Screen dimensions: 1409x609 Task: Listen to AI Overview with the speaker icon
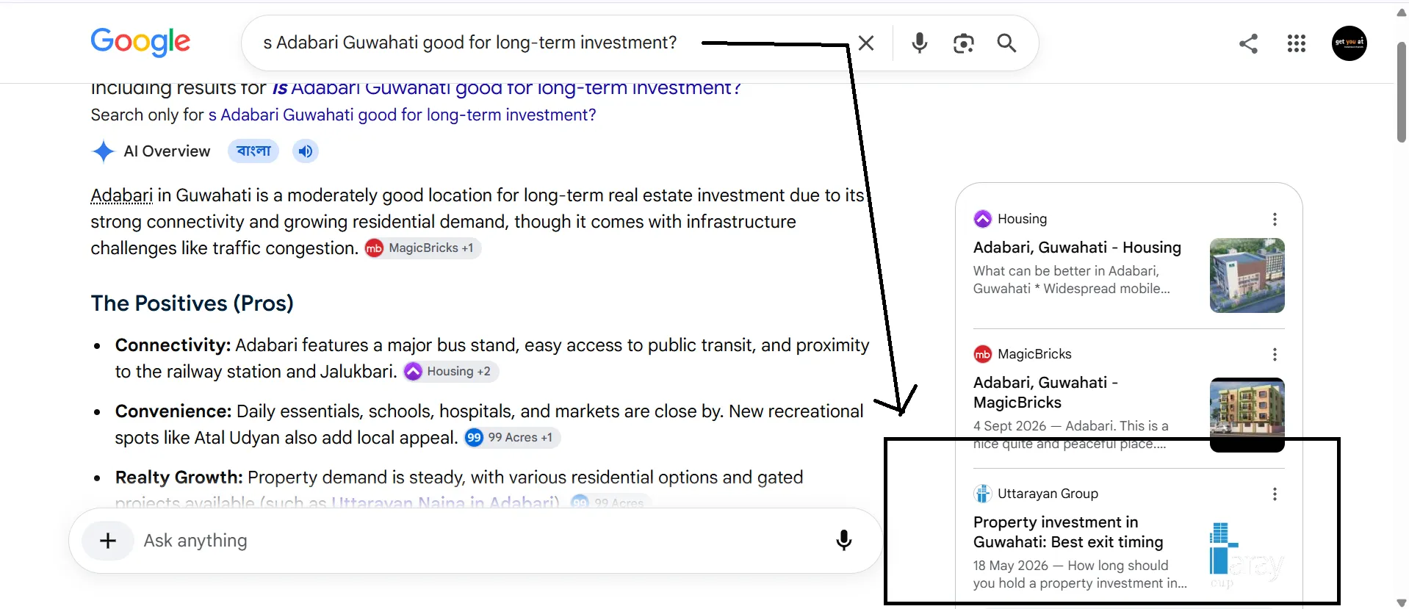306,151
